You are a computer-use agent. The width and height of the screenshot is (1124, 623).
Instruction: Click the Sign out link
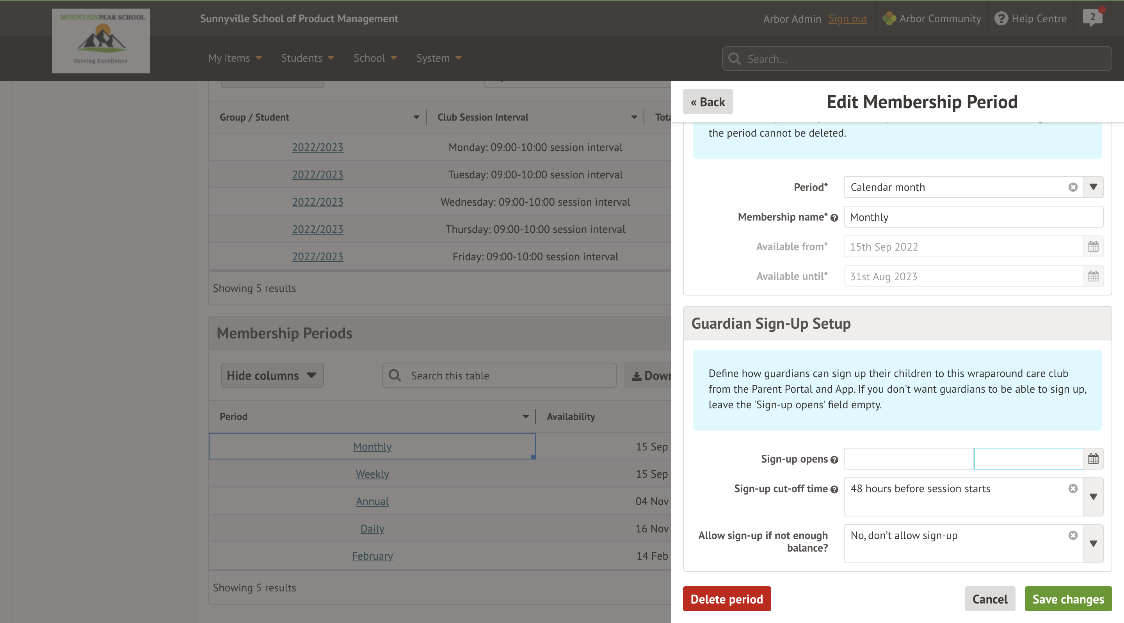[847, 19]
